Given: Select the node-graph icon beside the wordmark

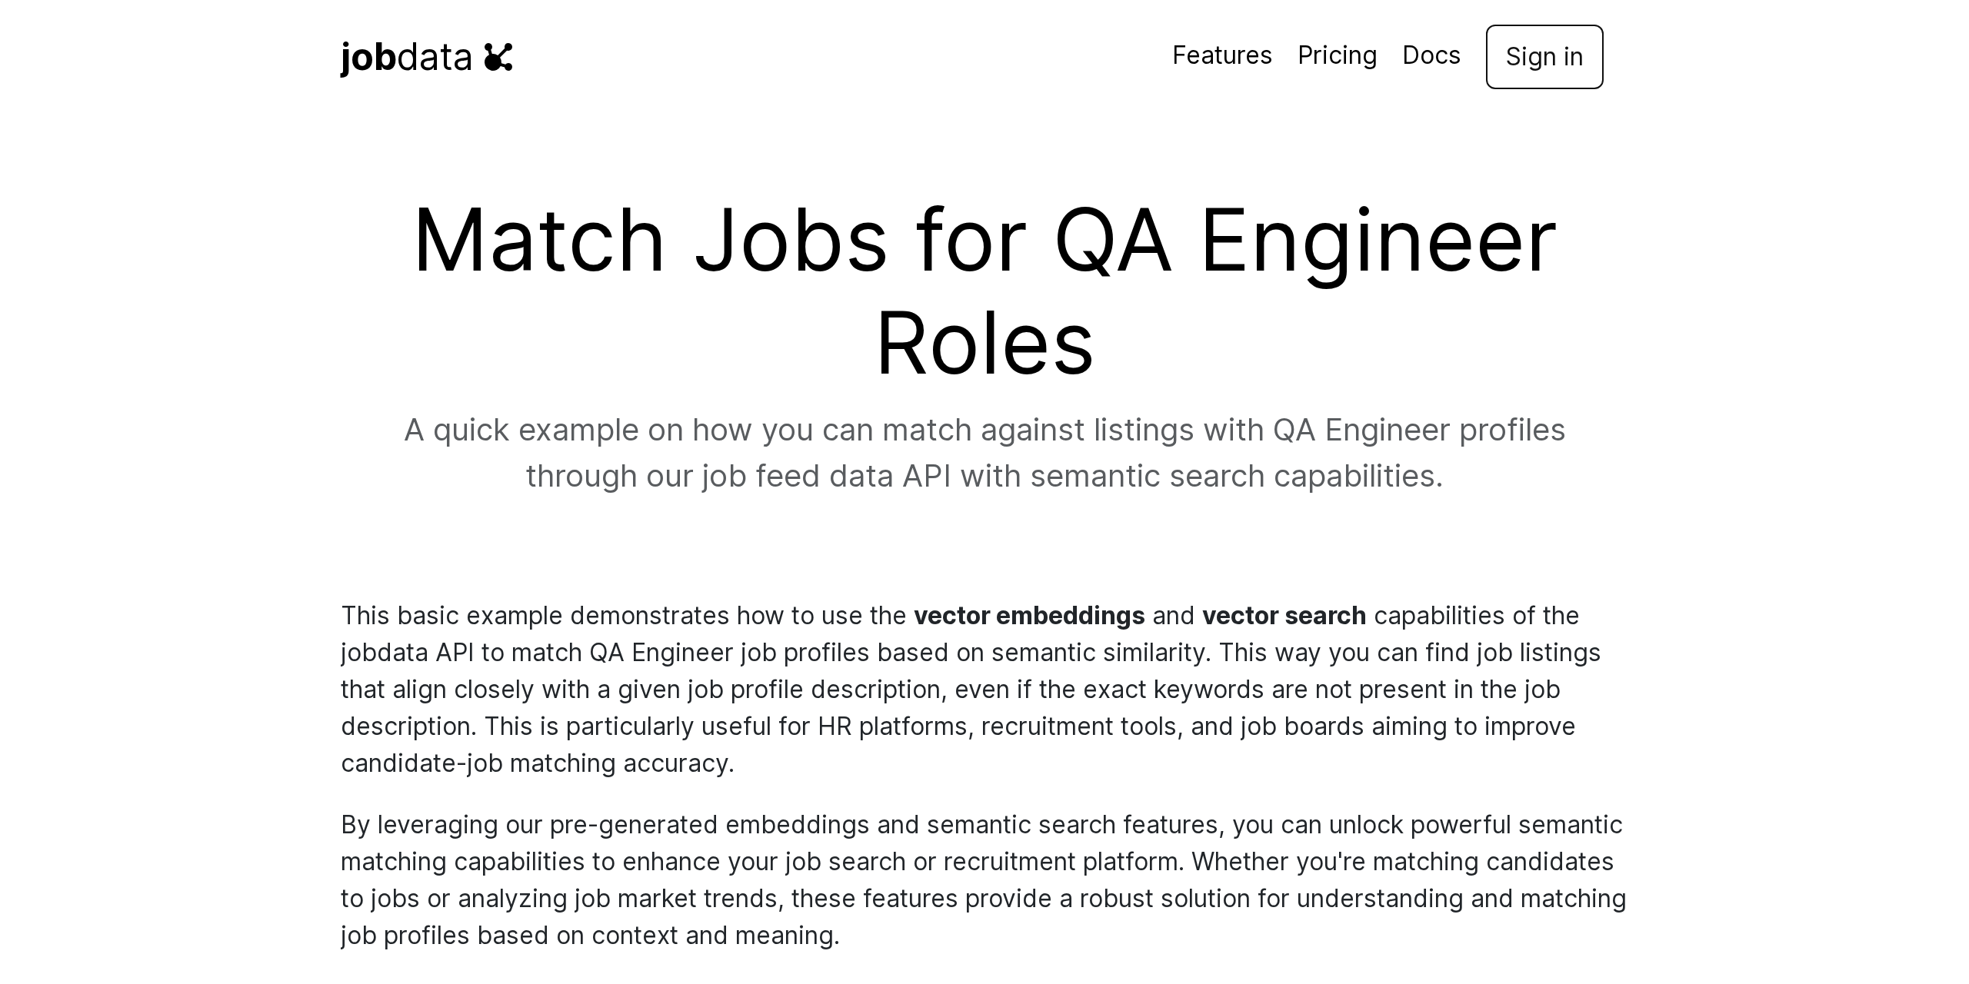Looking at the screenshot, I should [500, 57].
